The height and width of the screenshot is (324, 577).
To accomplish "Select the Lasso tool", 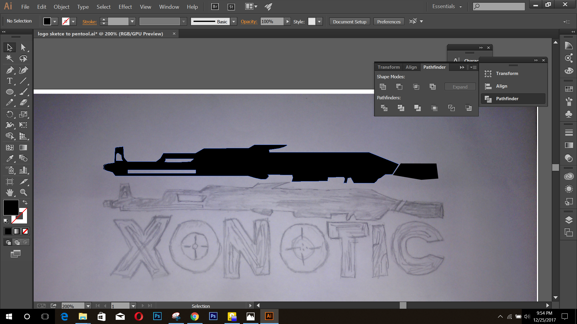I will pyautogui.click(x=23, y=58).
